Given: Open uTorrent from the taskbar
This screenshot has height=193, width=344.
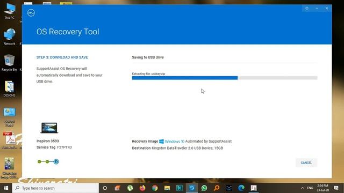Looking at the screenshot, I should coord(130,188).
